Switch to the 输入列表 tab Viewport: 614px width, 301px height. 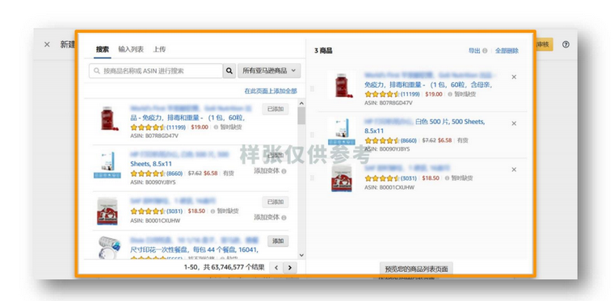click(131, 49)
